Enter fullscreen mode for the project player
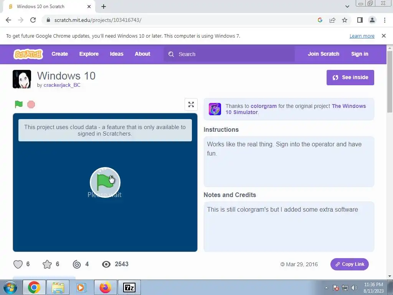 191,104
